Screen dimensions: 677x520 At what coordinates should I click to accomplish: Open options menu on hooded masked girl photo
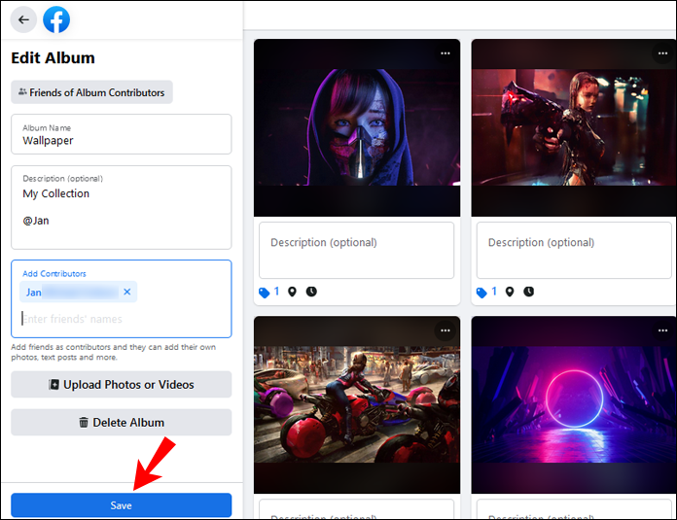click(x=445, y=53)
